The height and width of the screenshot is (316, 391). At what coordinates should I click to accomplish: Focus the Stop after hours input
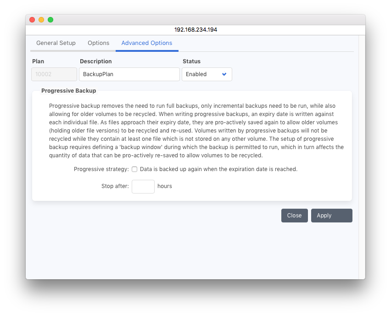tap(143, 187)
